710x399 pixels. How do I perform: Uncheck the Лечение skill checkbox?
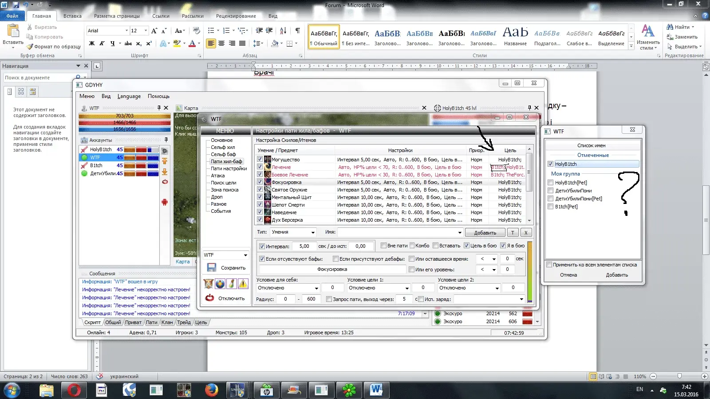[x=260, y=167]
